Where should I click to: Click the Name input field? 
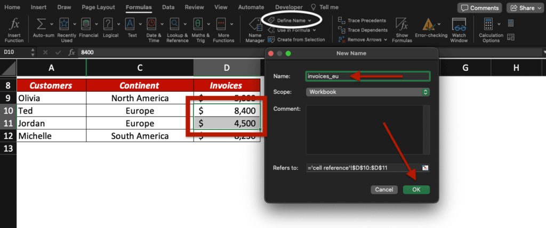pos(367,76)
